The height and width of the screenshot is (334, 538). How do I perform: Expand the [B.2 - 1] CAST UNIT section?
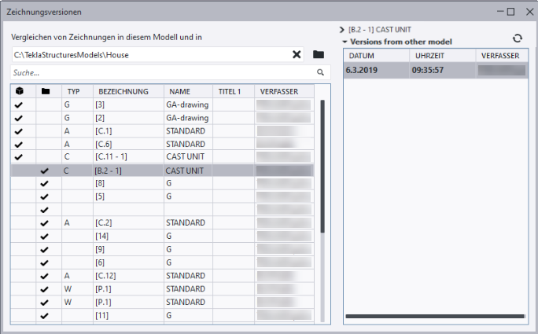(341, 30)
